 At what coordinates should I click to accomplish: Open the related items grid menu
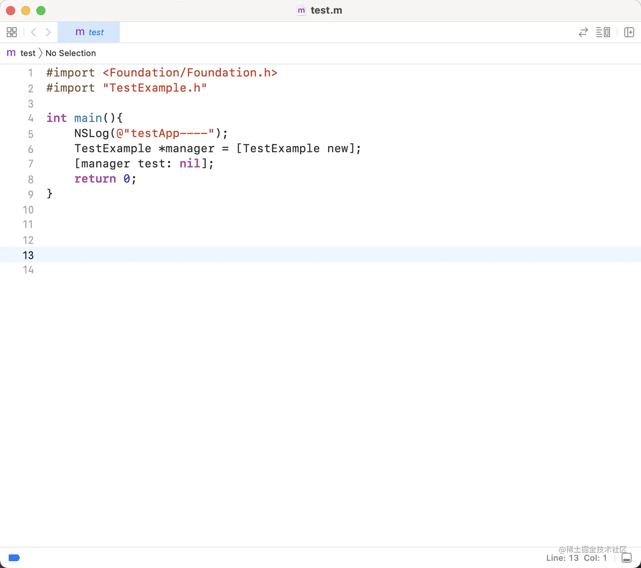[x=12, y=32]
